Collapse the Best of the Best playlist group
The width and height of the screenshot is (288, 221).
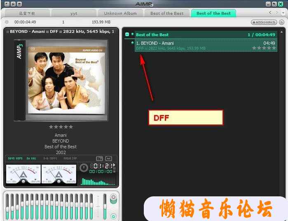127,35
